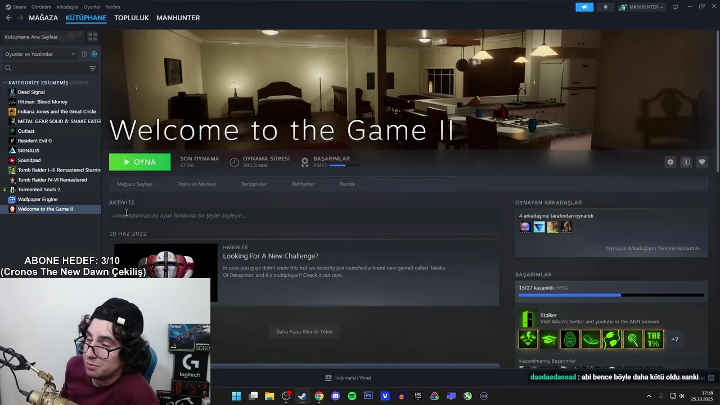This screenshot has height=405, width=720.
Task: Open the Rehberler link
Action: pyautogui.click(x=303, y=184)
